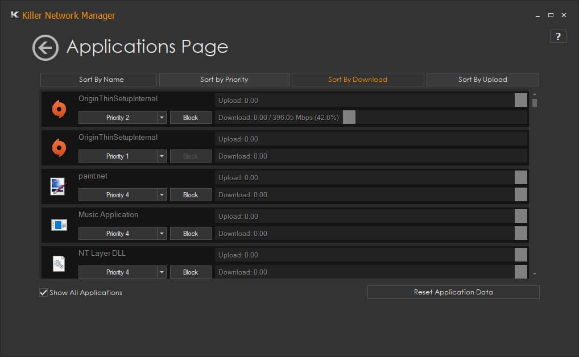Select the paint.net application icon
The image size is (579, 357).
59,186
